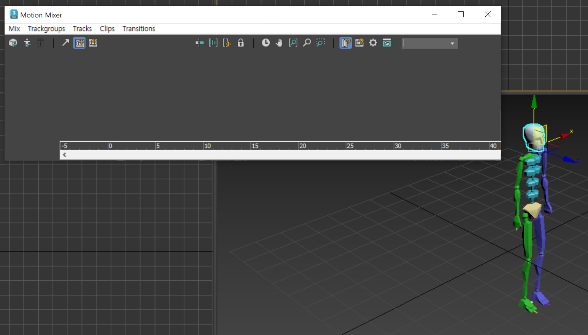Toggle the Snap to Frames button
The height and width of the screenshot is (335, 588).
tap(199, 43)
